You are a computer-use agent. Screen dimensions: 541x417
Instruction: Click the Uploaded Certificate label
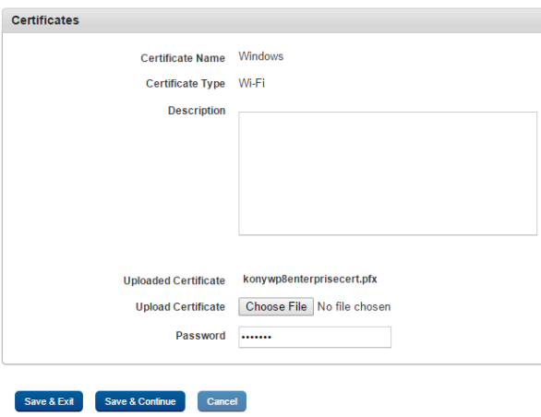click(x=174, y=280)
